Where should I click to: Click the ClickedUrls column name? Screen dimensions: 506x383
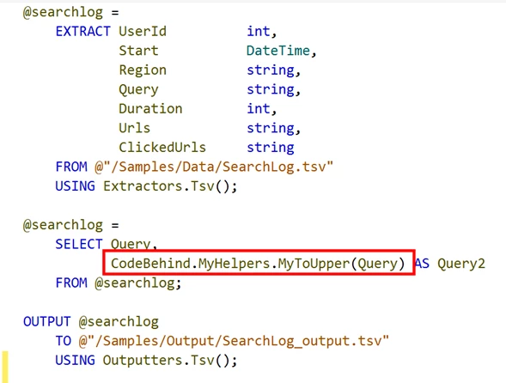click(162, 148)
